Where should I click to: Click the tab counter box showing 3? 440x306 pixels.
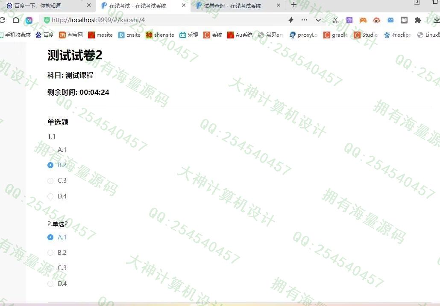[x=417, y=2]
